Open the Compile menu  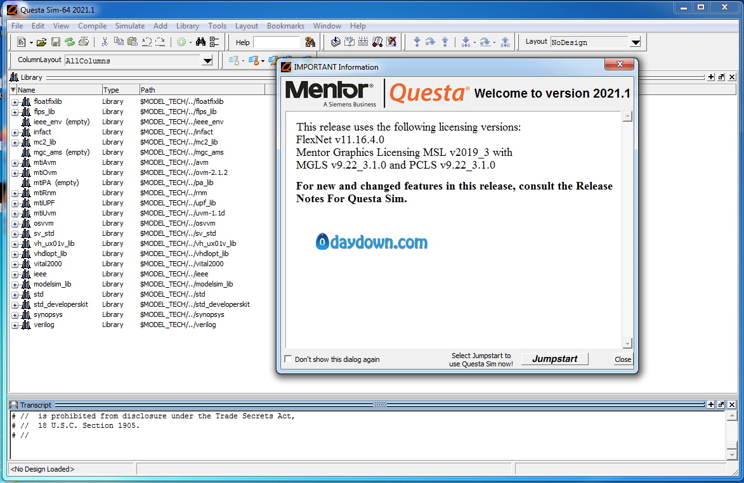coord(92,25)
